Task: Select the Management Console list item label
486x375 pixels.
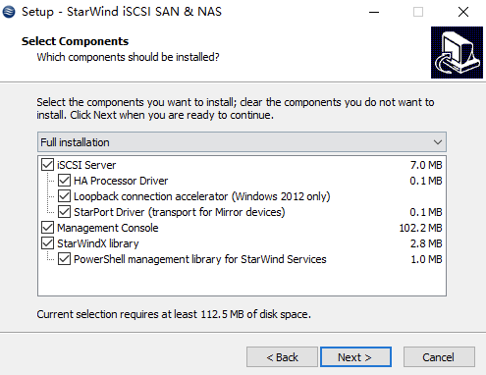Action: [x=108, y=228]
